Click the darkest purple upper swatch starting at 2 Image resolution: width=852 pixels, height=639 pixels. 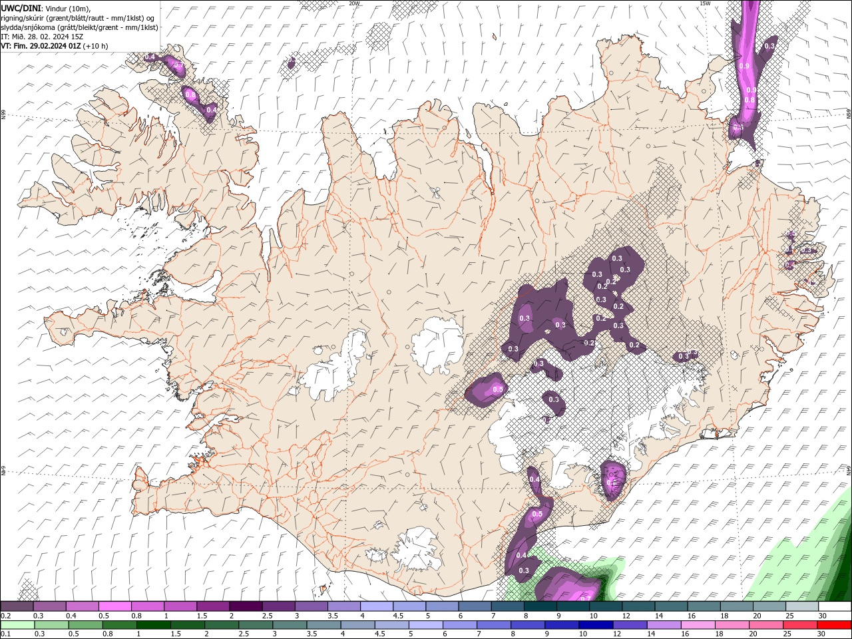[x=246, y=606]
